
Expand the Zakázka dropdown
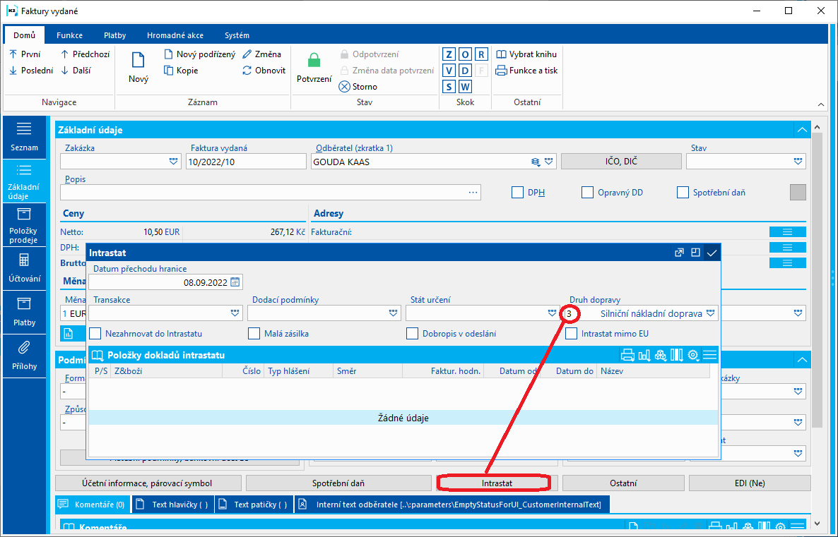(173, 161)
